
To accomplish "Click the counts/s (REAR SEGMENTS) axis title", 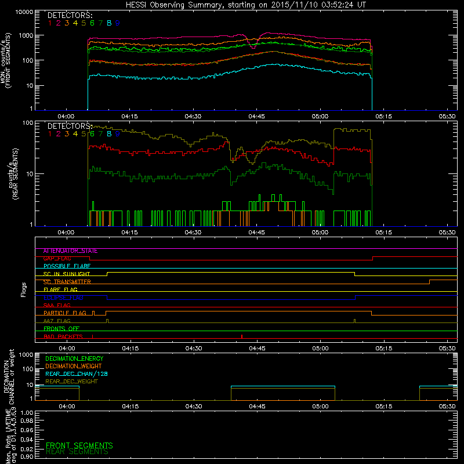I will (x=13, y=174).
